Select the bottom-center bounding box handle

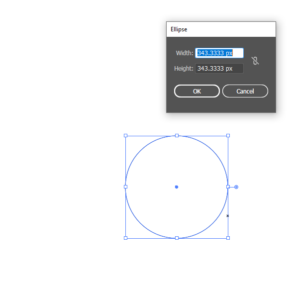tap(177, 238)
